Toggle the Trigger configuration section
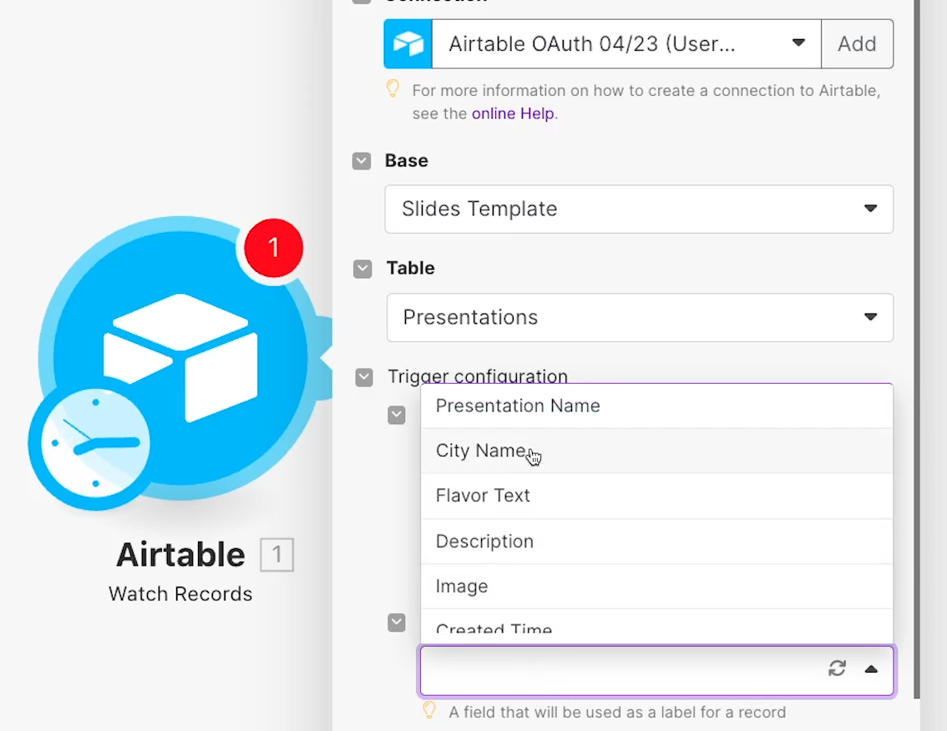The image size is (947, 731). 364,377
